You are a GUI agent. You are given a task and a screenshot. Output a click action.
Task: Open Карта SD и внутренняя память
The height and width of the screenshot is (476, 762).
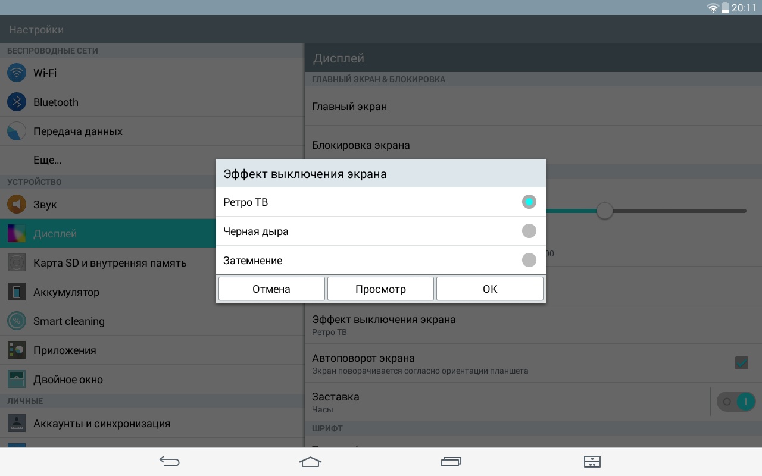coord(110,263)
